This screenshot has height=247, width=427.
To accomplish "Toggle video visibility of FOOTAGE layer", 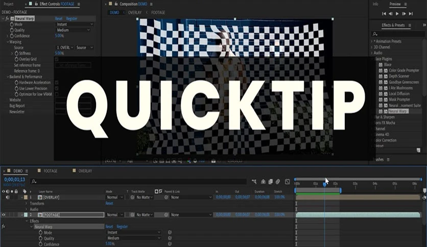I will click(4, 215).
